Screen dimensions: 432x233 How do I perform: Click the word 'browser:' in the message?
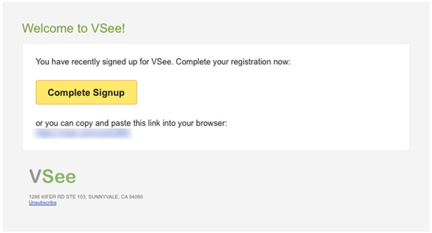tap(211, 123)
